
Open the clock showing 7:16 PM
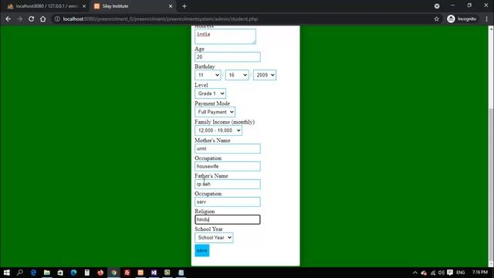click(479, 272)
